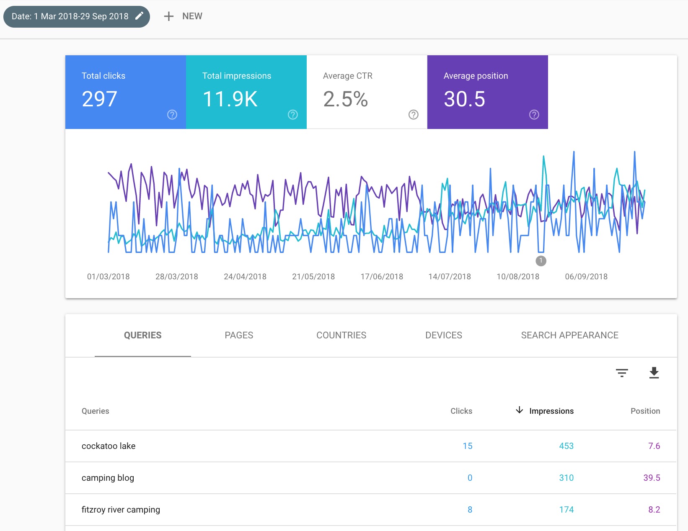Select the camping blog query row
The width and height of the screenshot is (688, 531).
[108, 478]
